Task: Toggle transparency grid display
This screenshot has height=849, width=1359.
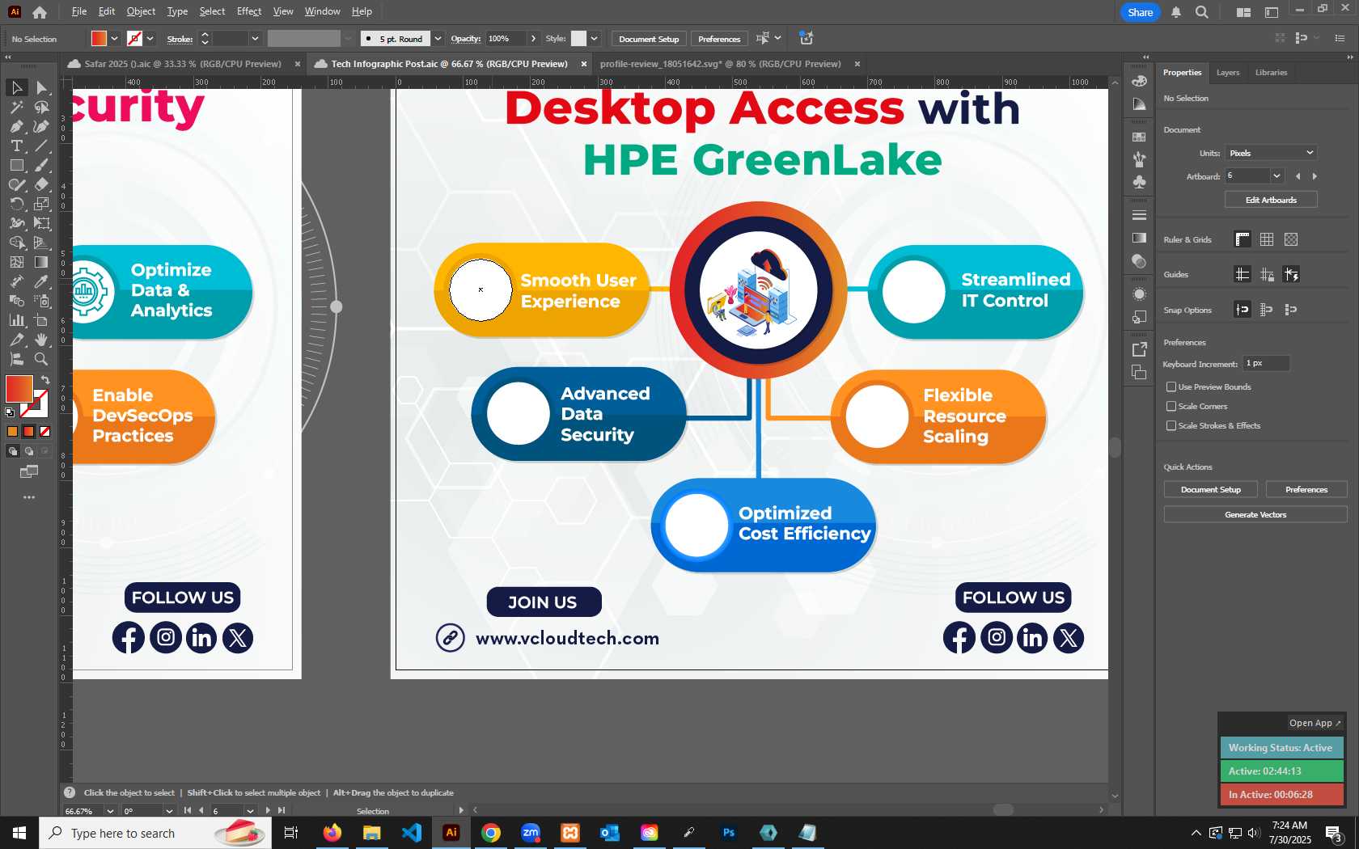Action: pyautogui.click(x=1291, y=239)
